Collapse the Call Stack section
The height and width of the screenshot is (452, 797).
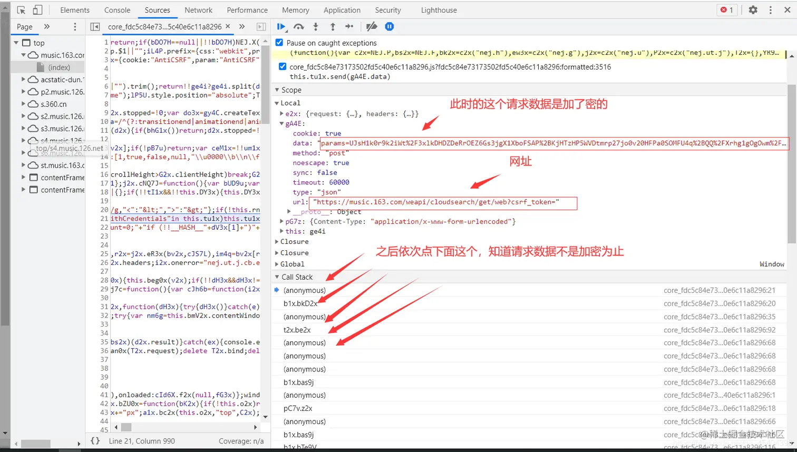tap(277, 277)
